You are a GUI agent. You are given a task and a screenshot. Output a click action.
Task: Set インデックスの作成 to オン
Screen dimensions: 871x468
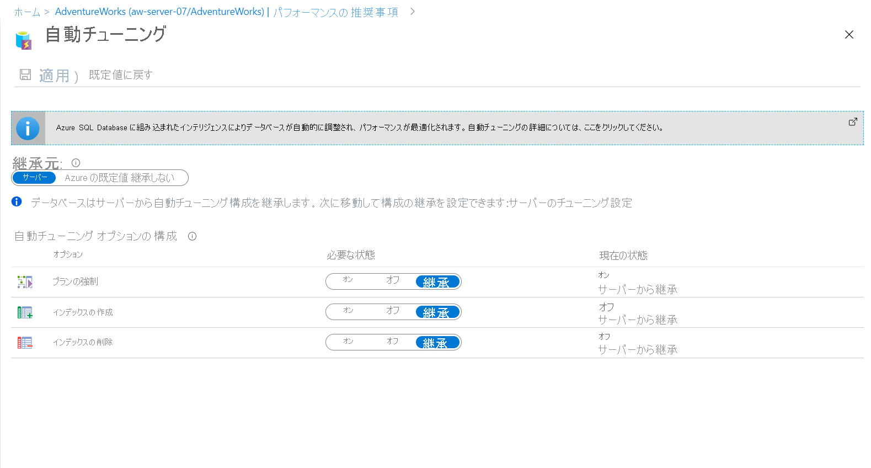(x=348, y=310)
